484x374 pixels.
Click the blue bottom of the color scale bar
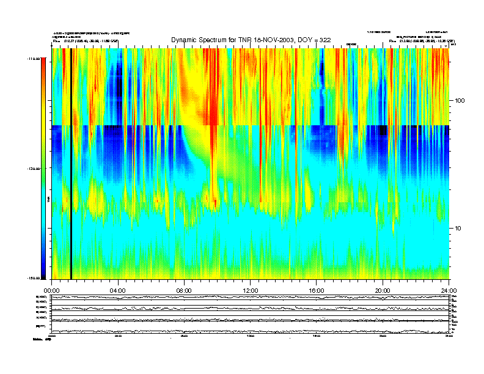pos(43,274)
